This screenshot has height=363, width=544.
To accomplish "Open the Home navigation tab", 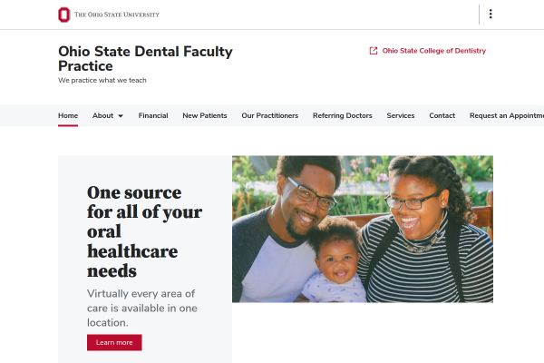I will point(68,116).
